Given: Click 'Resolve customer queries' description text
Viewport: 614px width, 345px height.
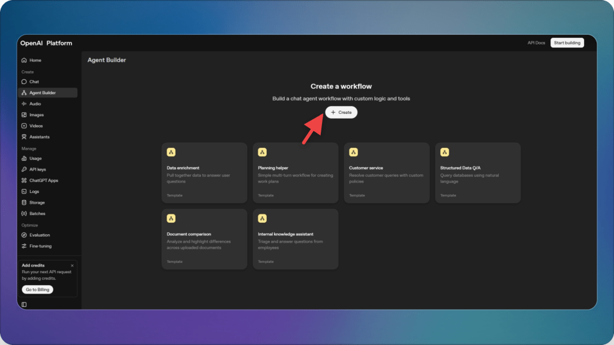Looking at the screenshot, I should (x=386, y=178).
